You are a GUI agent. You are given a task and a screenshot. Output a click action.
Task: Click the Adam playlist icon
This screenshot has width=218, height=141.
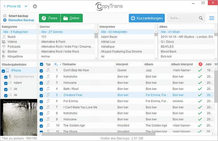pyautogui.click(x=10, y=83)
